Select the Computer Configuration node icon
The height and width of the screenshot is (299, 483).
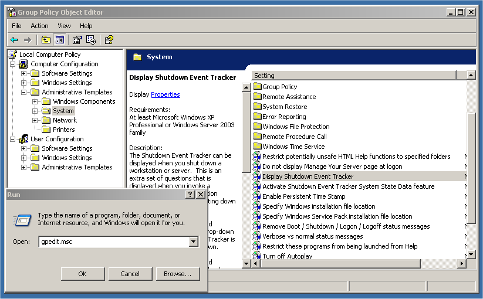[23, 64]
